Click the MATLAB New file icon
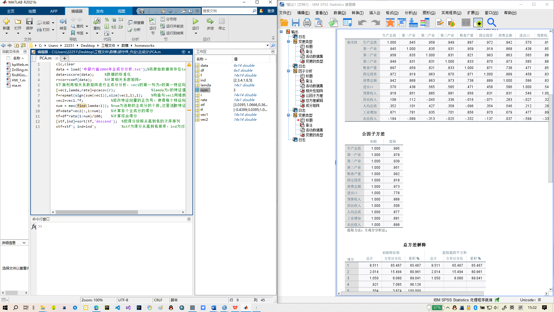554x312 pixels. click(6, 21)
